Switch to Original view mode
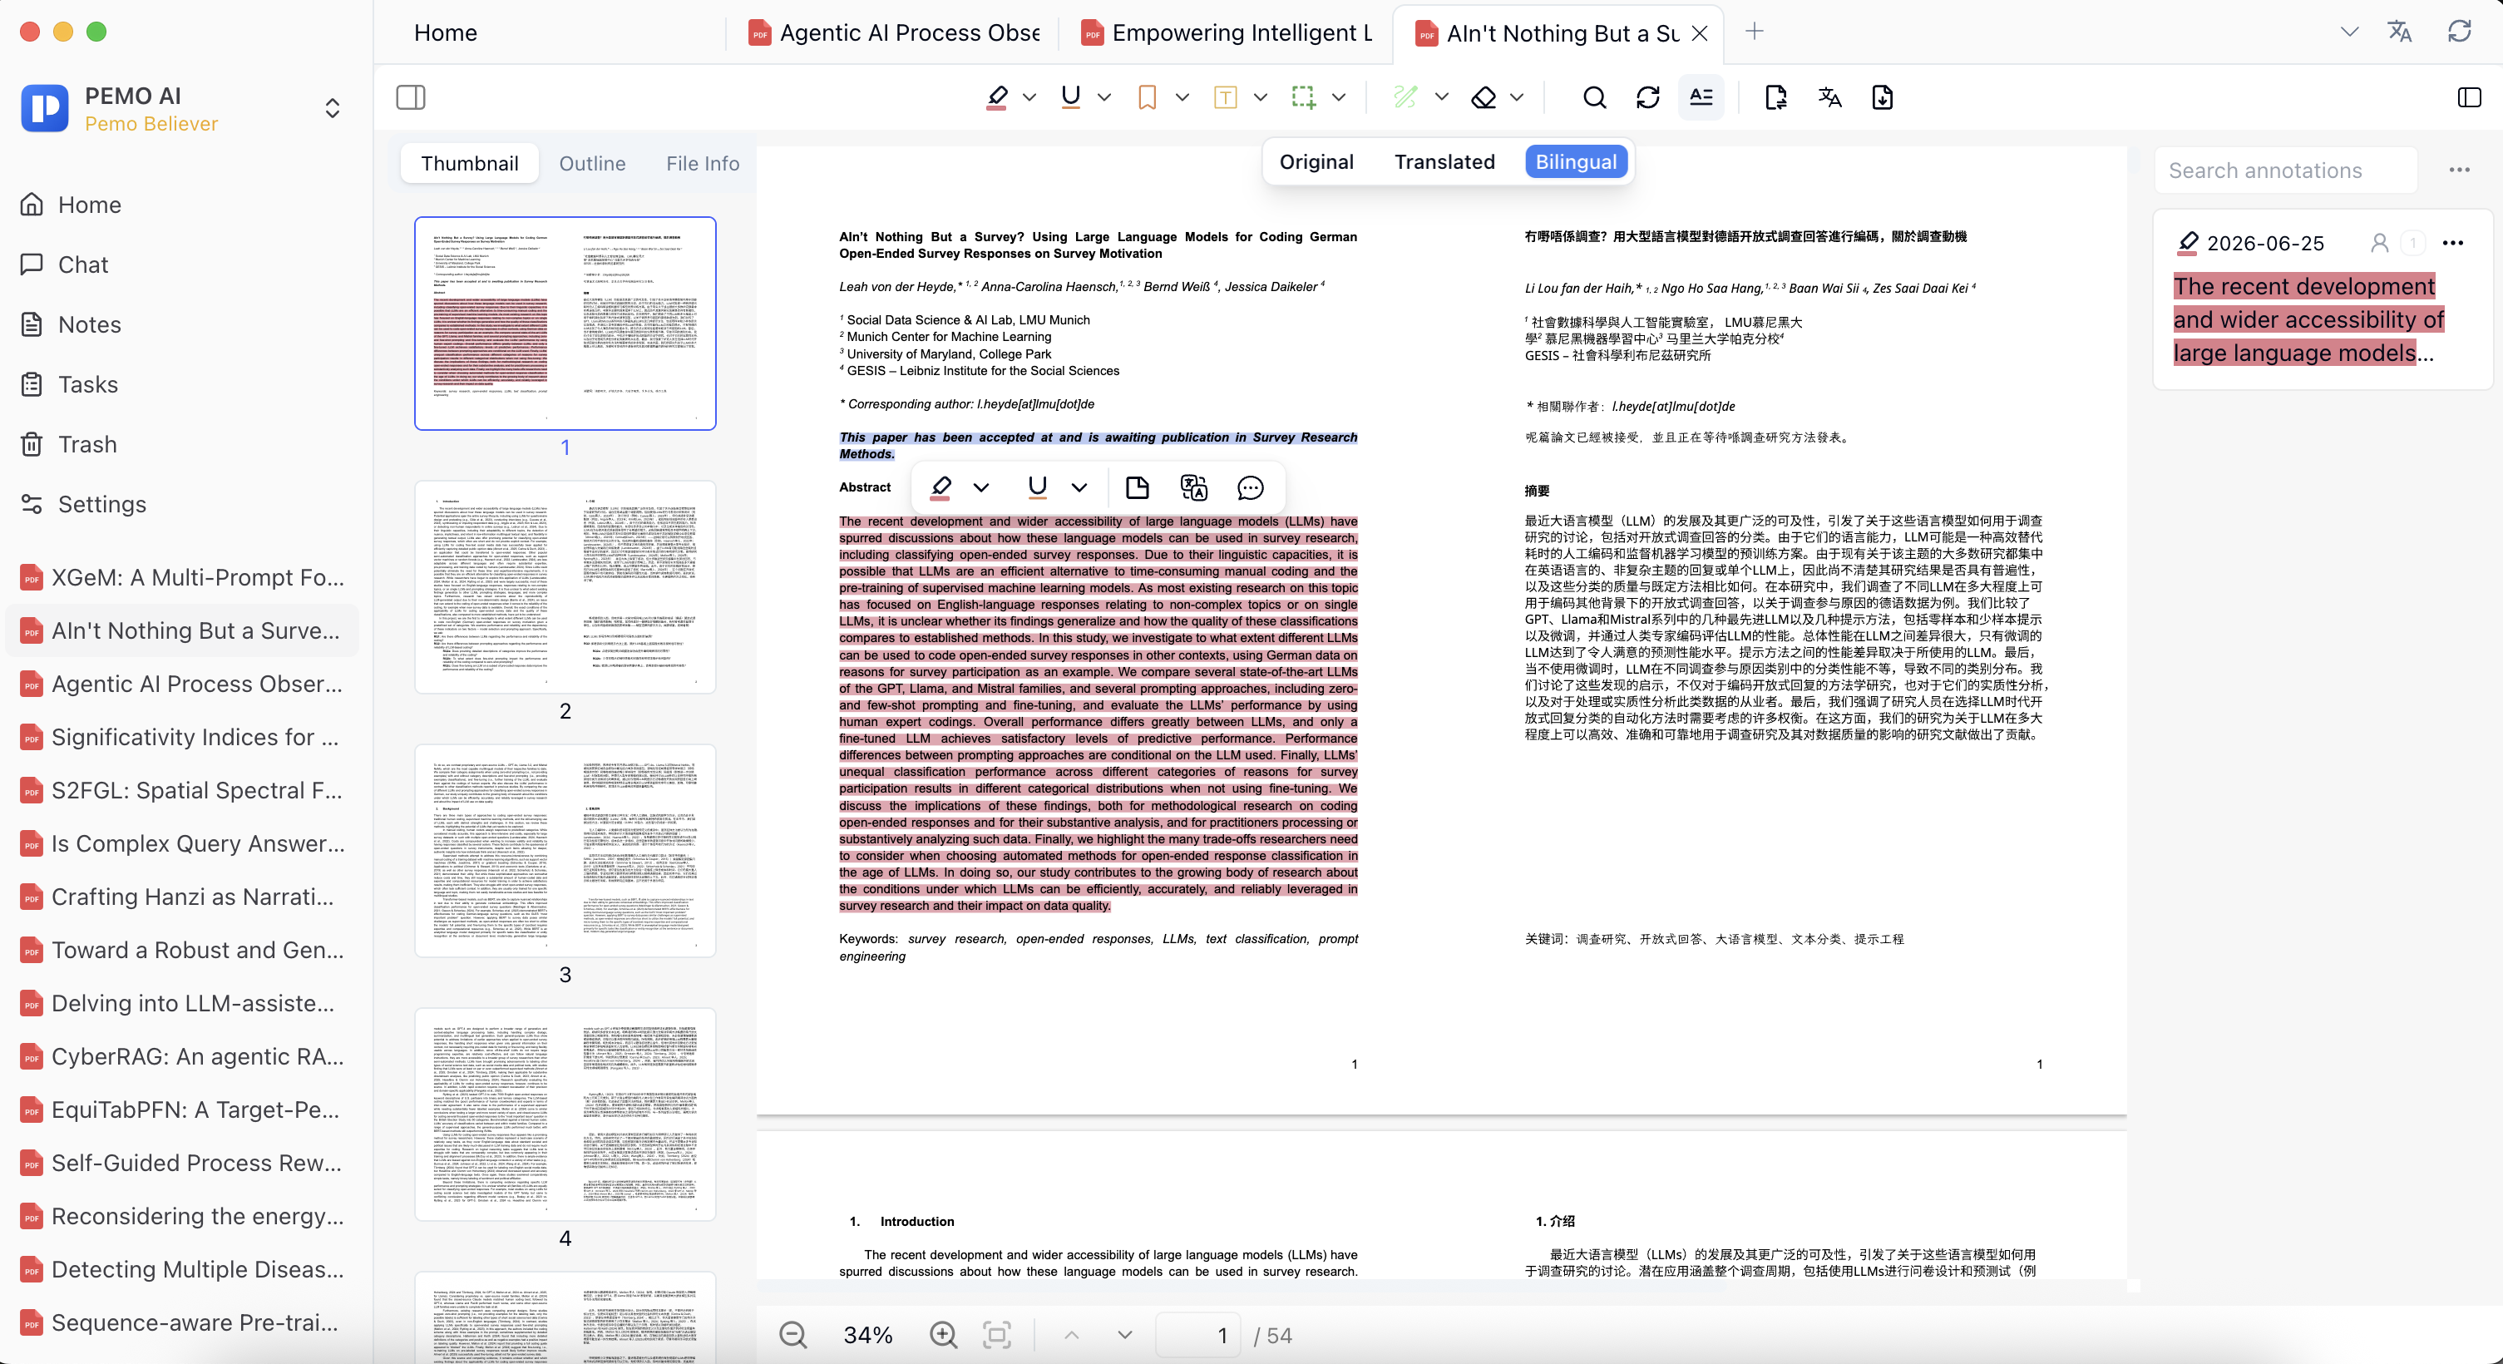This screenshot has width=2503, height=1364. point(1316,161)
